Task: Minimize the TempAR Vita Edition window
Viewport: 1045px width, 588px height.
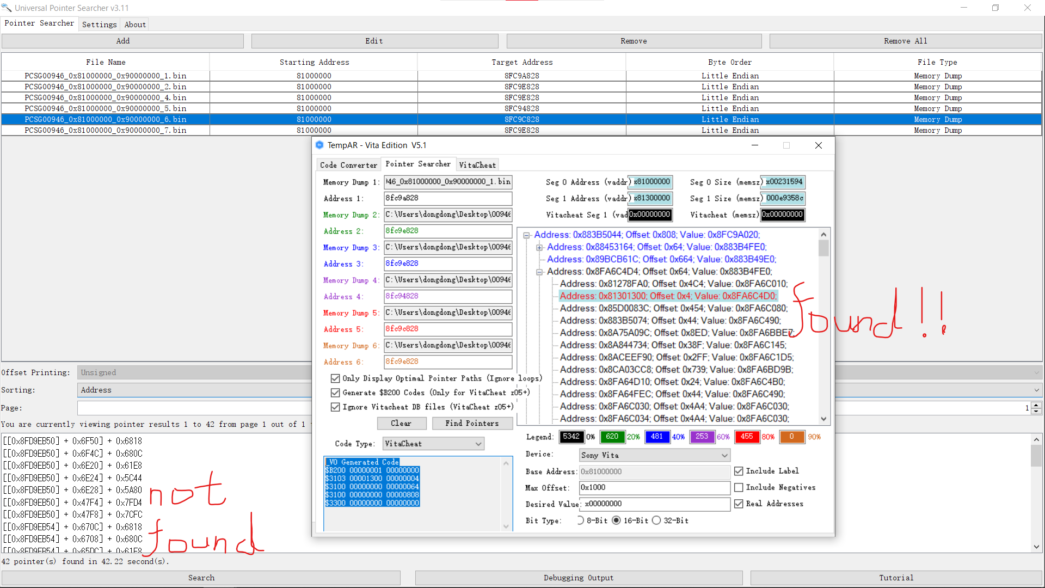Action: point(755,145)
